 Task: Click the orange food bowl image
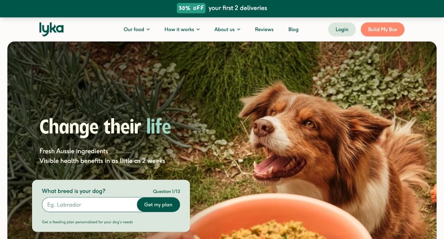click(x=279, y=217)
